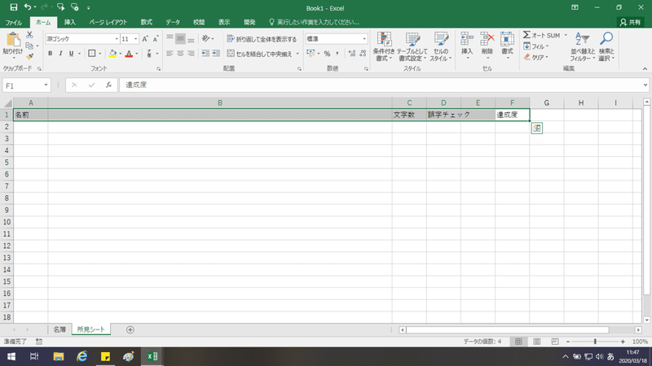Copy format with the format painter brush
Screen dimensions: 652x366
29,56
